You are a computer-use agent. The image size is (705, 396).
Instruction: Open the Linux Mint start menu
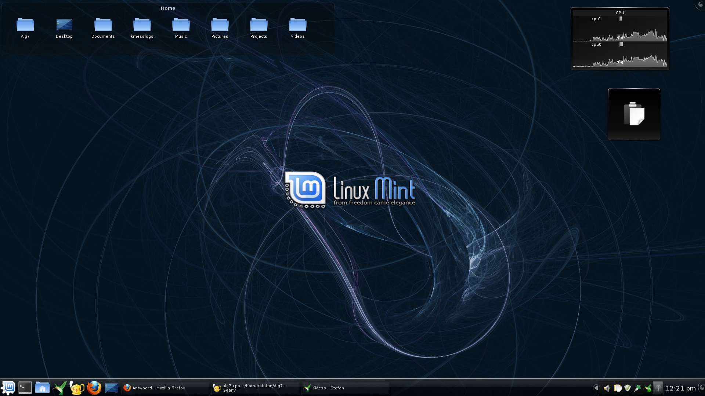[8, 387]
